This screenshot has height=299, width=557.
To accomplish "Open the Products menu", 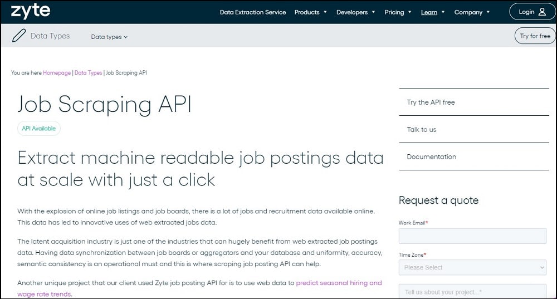I will point(307,12).
